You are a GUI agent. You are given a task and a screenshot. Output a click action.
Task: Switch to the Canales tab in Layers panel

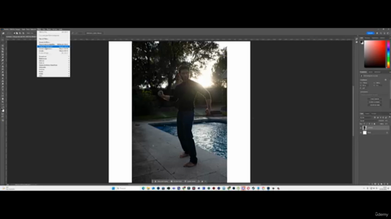click(x=367, y=114)
